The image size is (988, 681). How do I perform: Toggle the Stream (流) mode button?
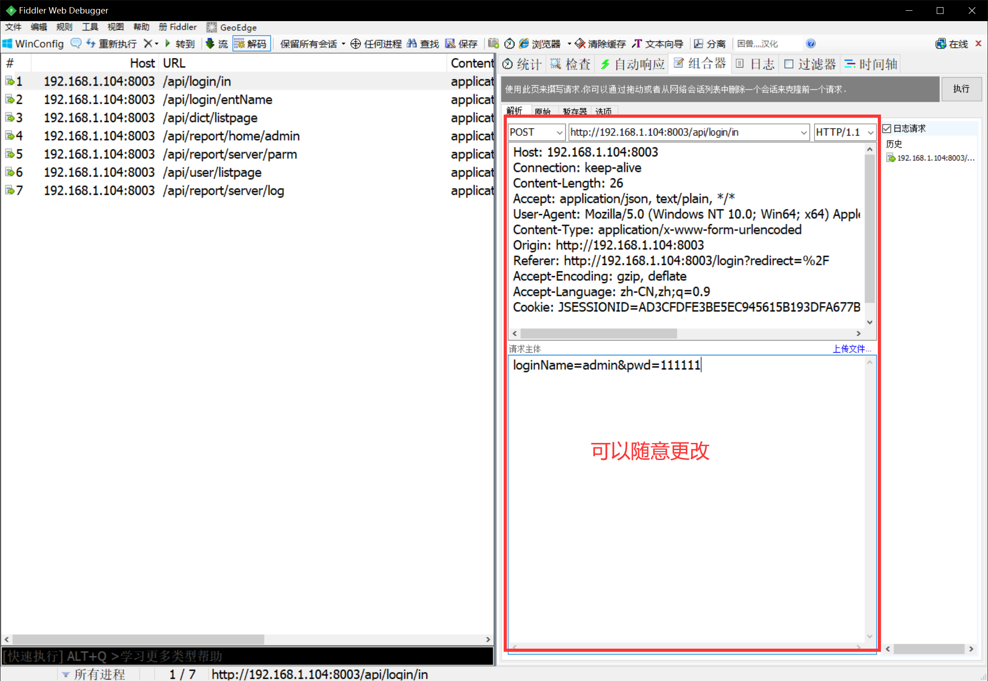(216, 44)
